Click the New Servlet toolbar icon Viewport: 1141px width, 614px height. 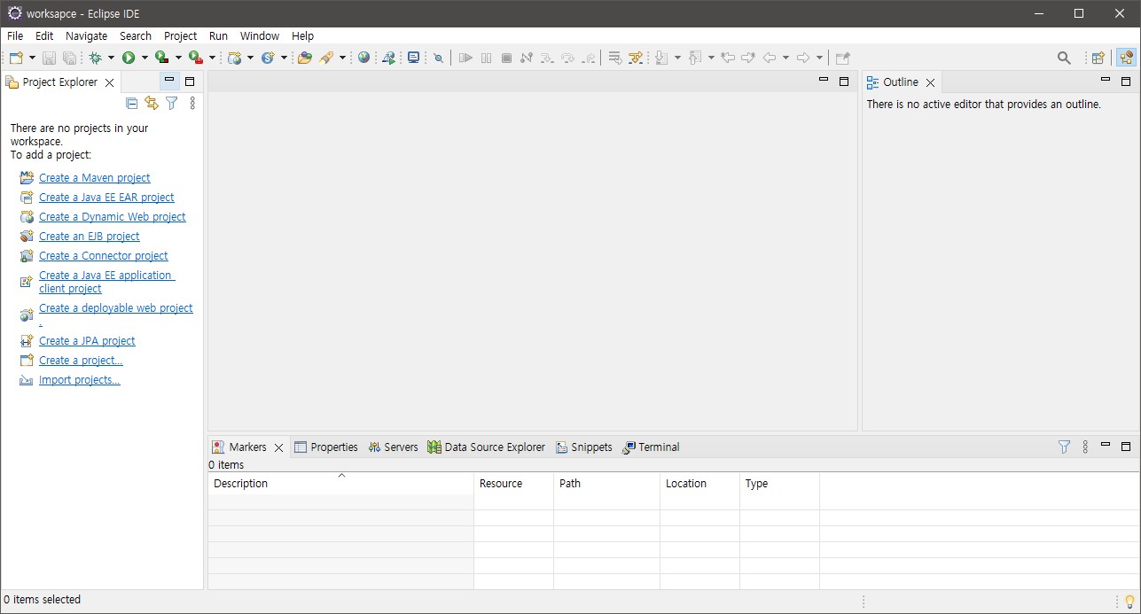coord(268,58)
